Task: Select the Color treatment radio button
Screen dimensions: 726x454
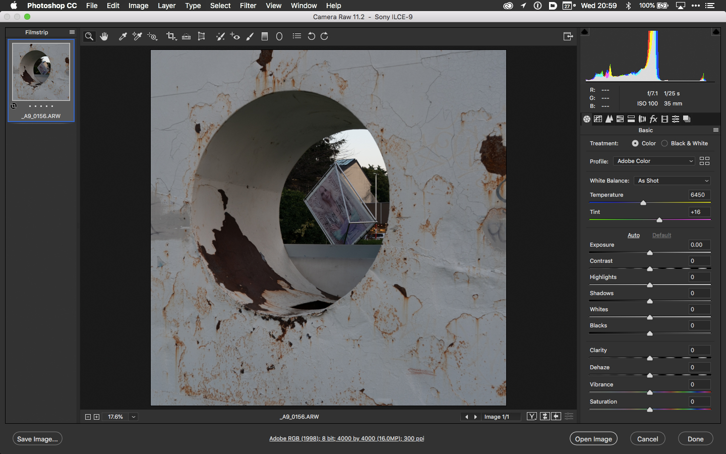Action: coord(635,143)
